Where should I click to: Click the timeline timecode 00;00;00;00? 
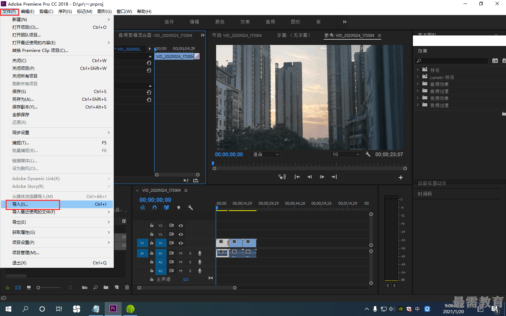pos(155,200)
